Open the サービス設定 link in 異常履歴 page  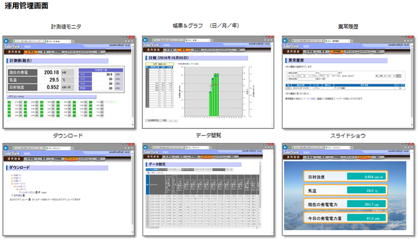click(309, 98)
